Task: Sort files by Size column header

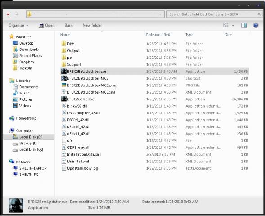Action: point(228,35)
